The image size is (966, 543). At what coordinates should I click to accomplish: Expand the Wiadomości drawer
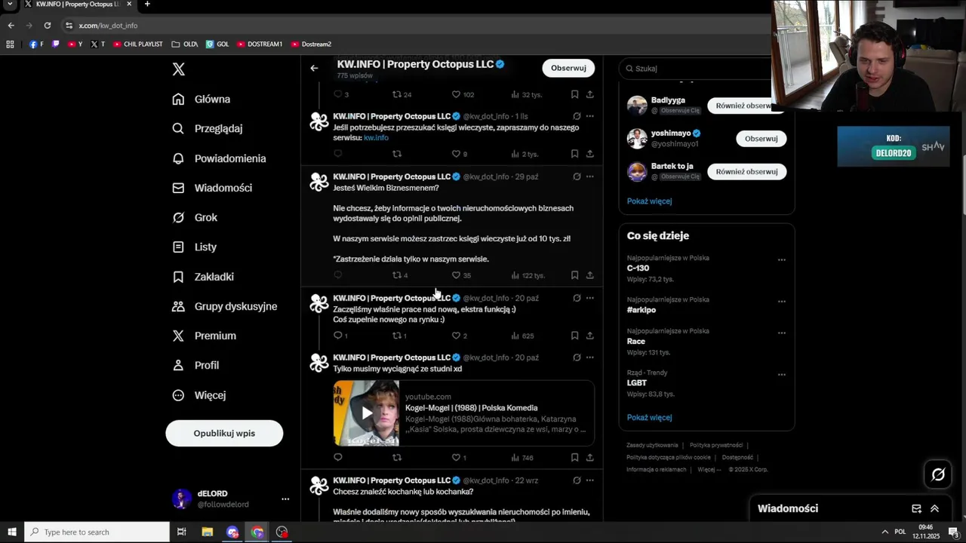[x=934, y=509]
